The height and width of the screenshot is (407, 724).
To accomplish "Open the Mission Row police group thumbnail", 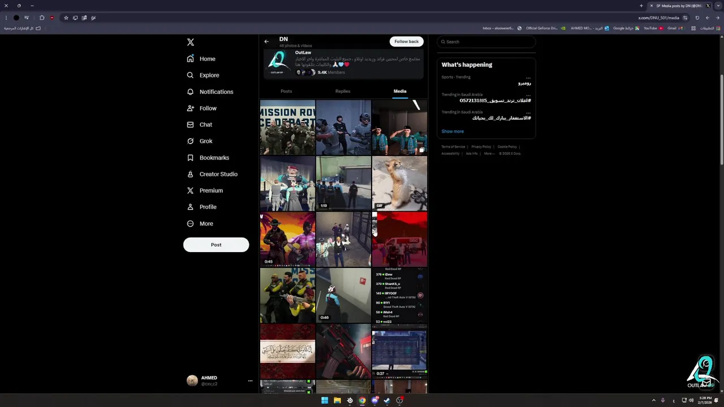I will tap(287, 128).
